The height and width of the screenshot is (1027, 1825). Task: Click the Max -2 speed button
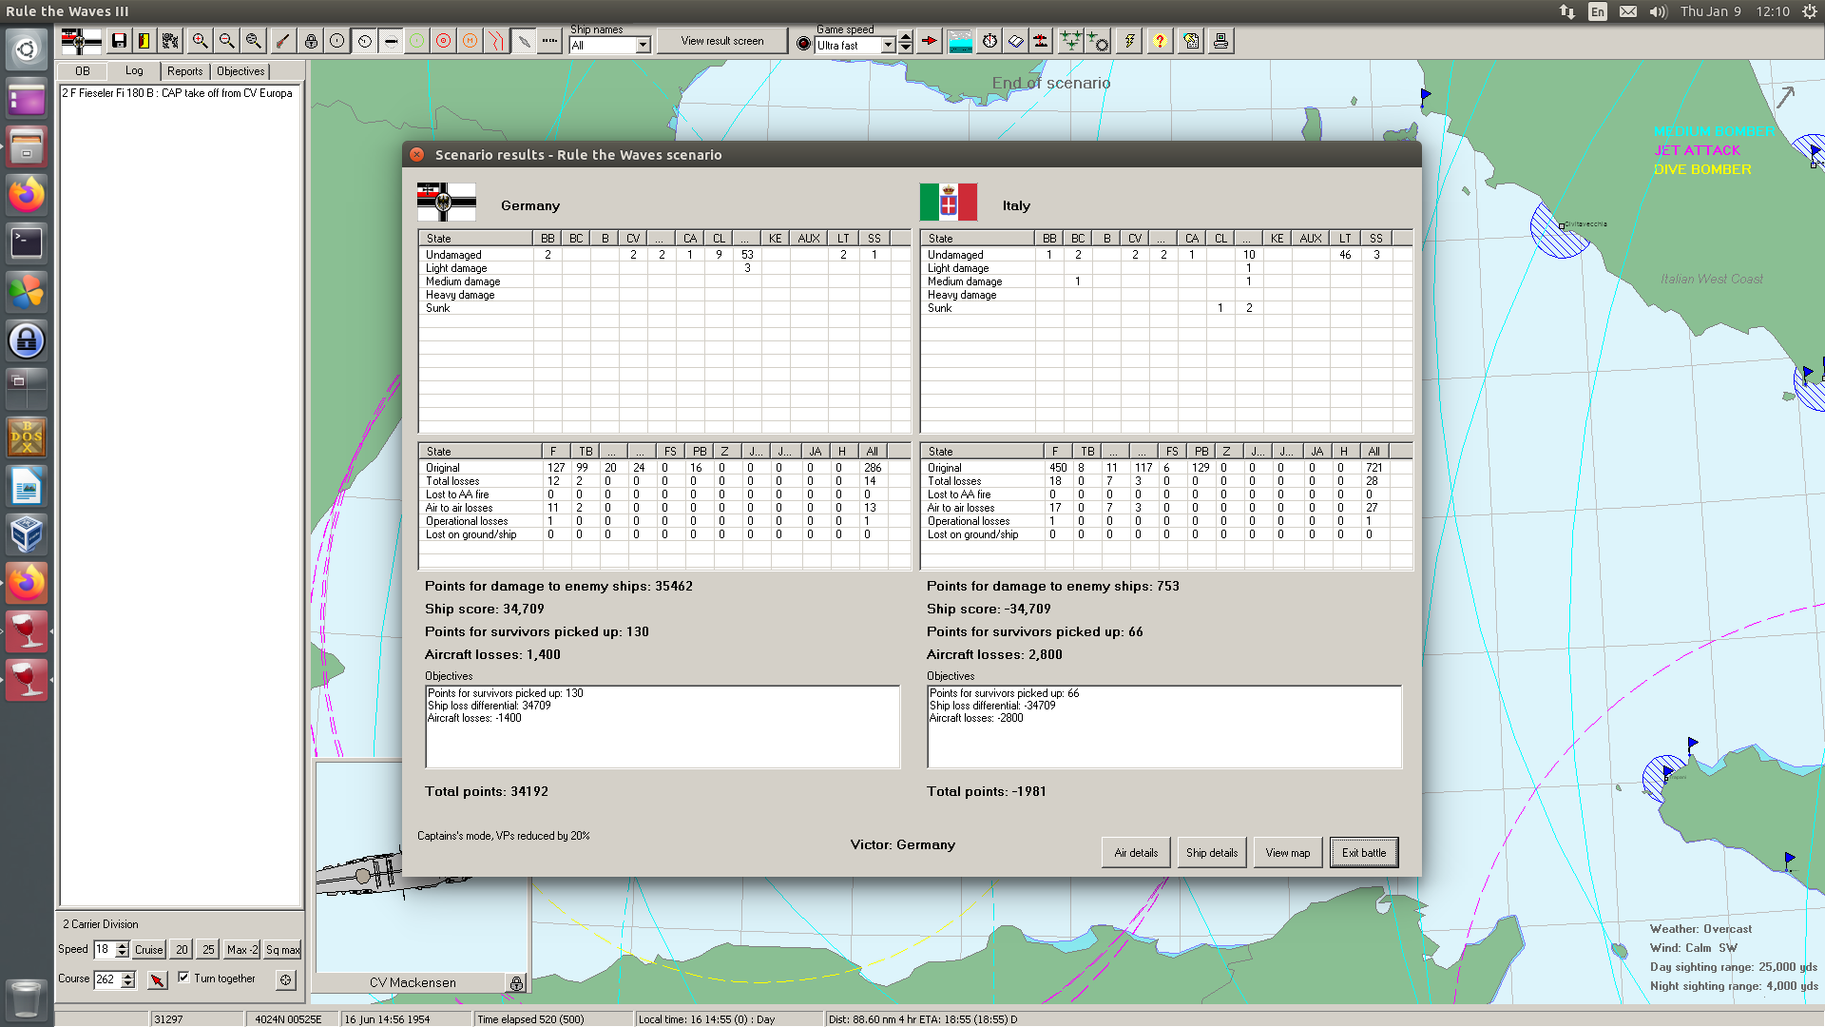pyautogui.click(x=241, y=949)
